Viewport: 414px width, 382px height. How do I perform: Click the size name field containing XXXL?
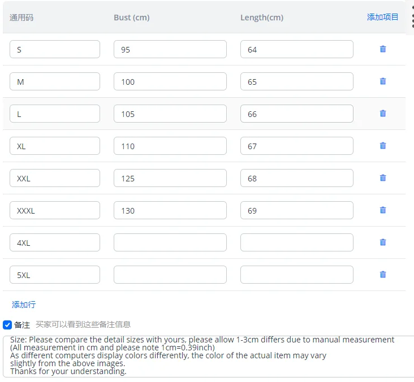(x=55, y=210)
